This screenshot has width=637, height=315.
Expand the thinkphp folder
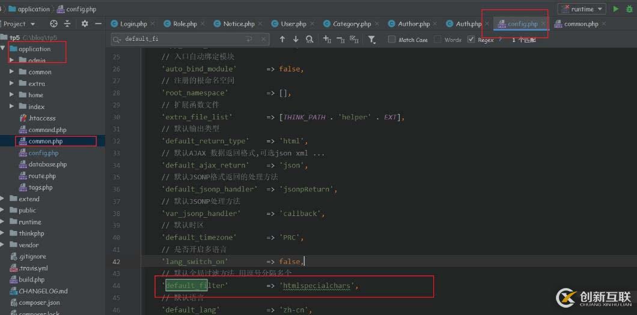tap(2, 233)
